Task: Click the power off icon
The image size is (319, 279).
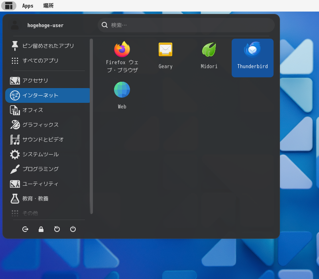Action: [73, 229]
